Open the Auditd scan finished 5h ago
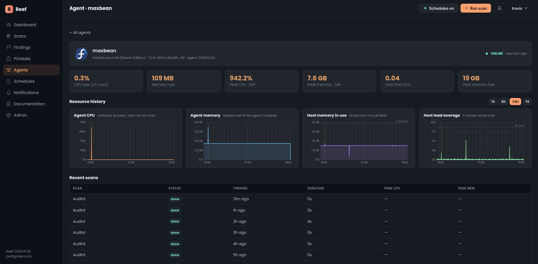538x264 pixels. (x=301, y=255)
